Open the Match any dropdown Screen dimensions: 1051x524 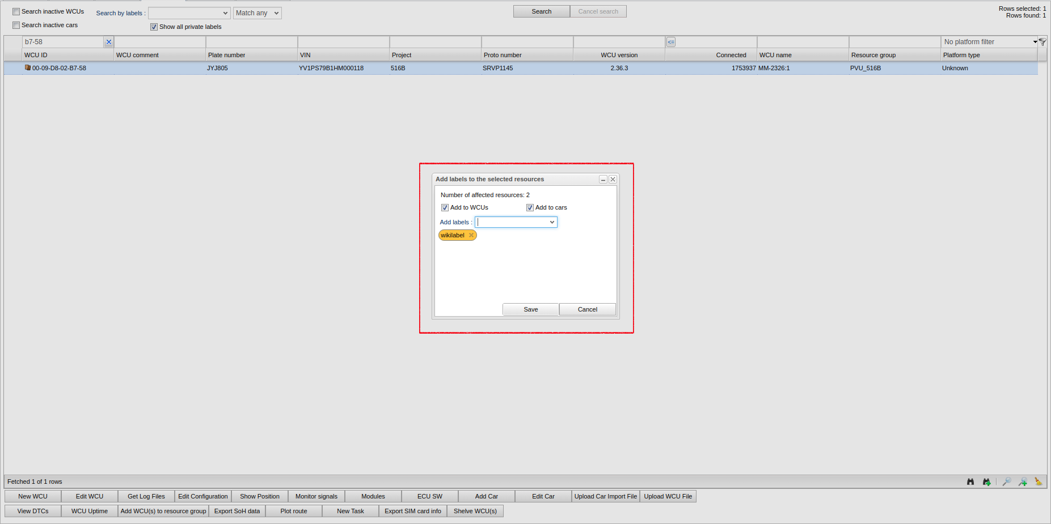click(258, 13)
